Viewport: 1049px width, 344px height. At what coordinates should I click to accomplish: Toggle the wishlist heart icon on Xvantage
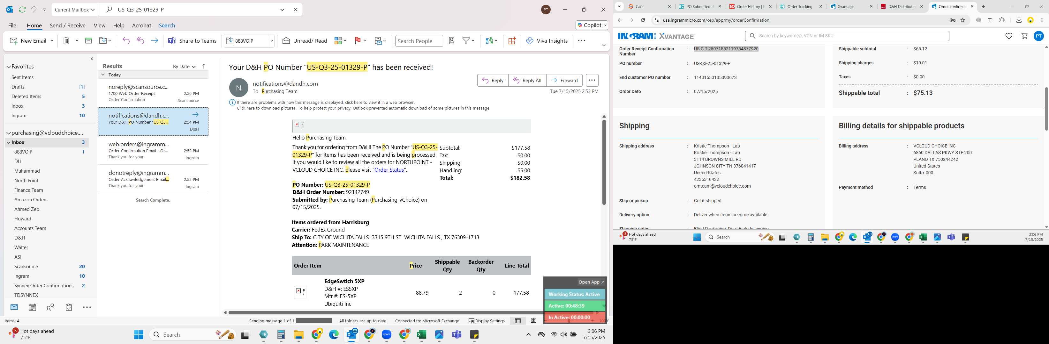1009,36
